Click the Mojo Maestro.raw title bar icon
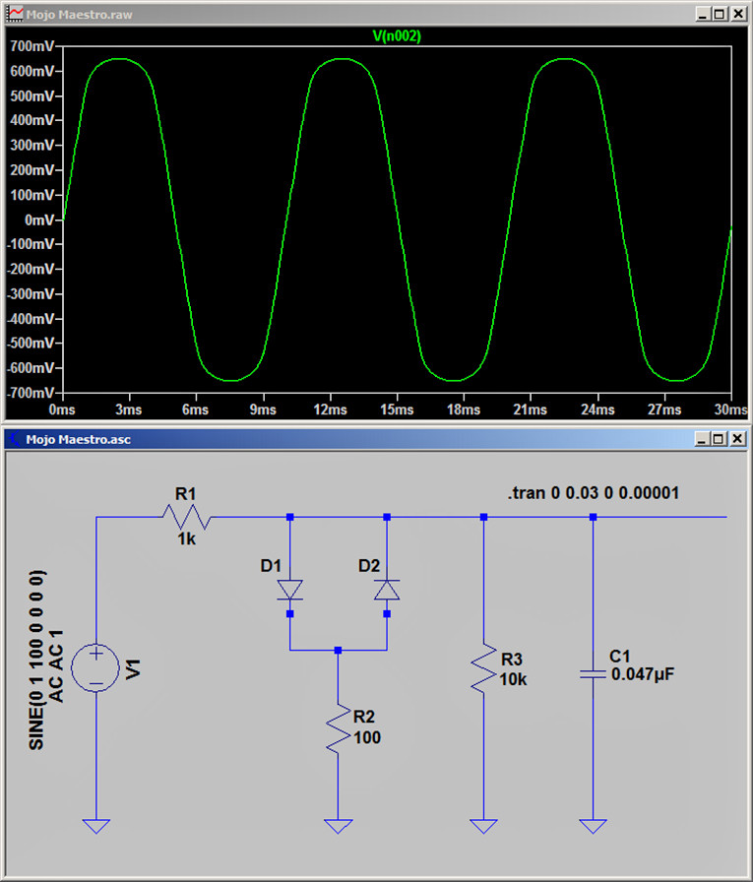This screenshot has width=753, height=882. tap(15, 14)
